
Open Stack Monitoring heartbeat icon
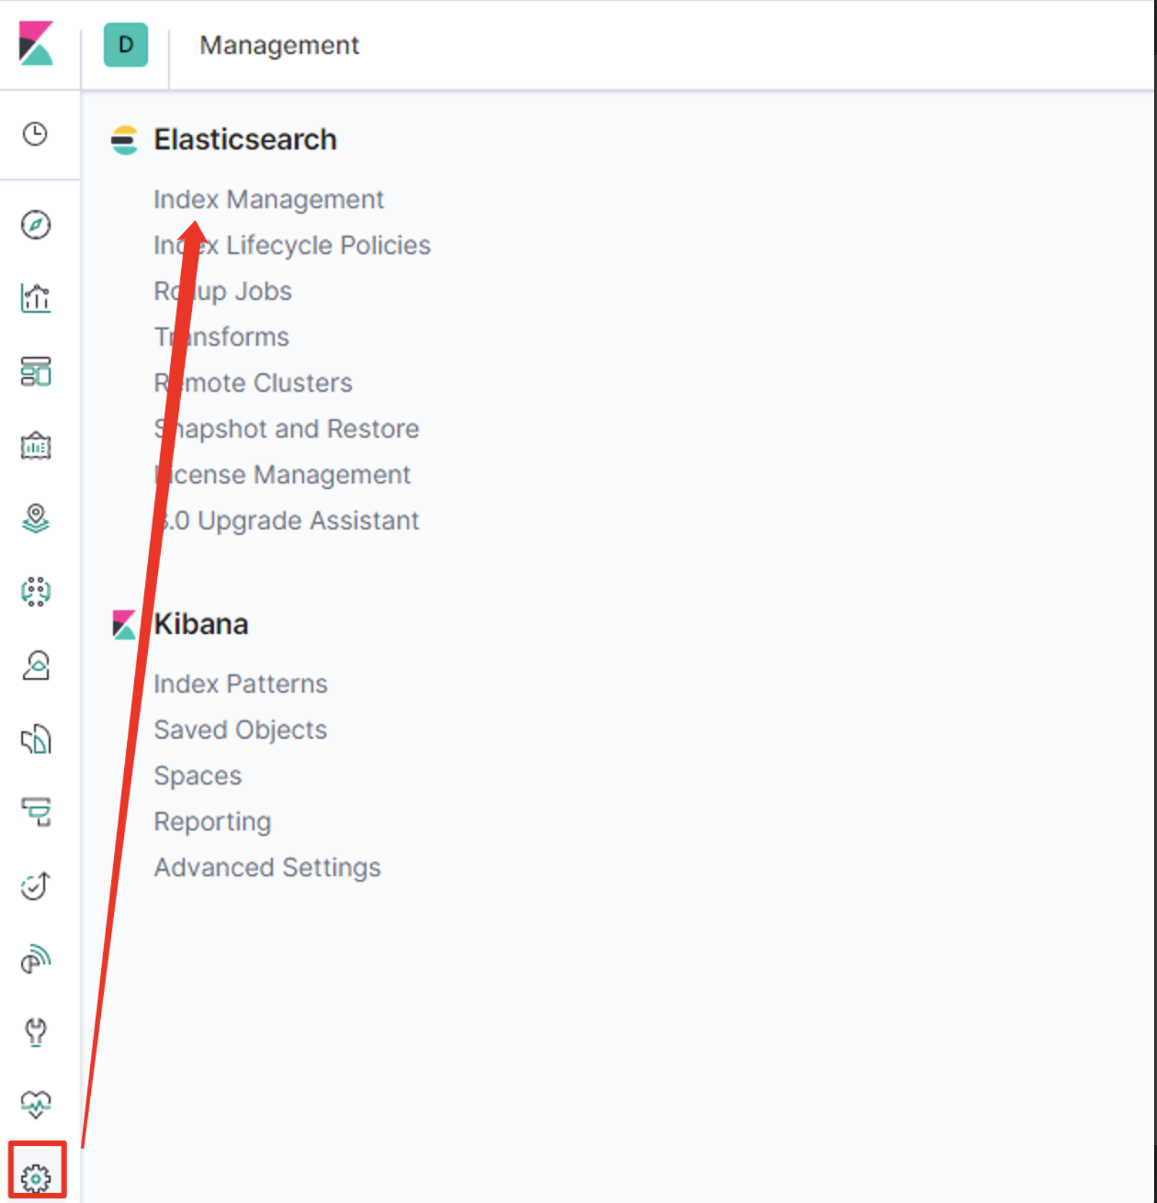pos(35,1103)
